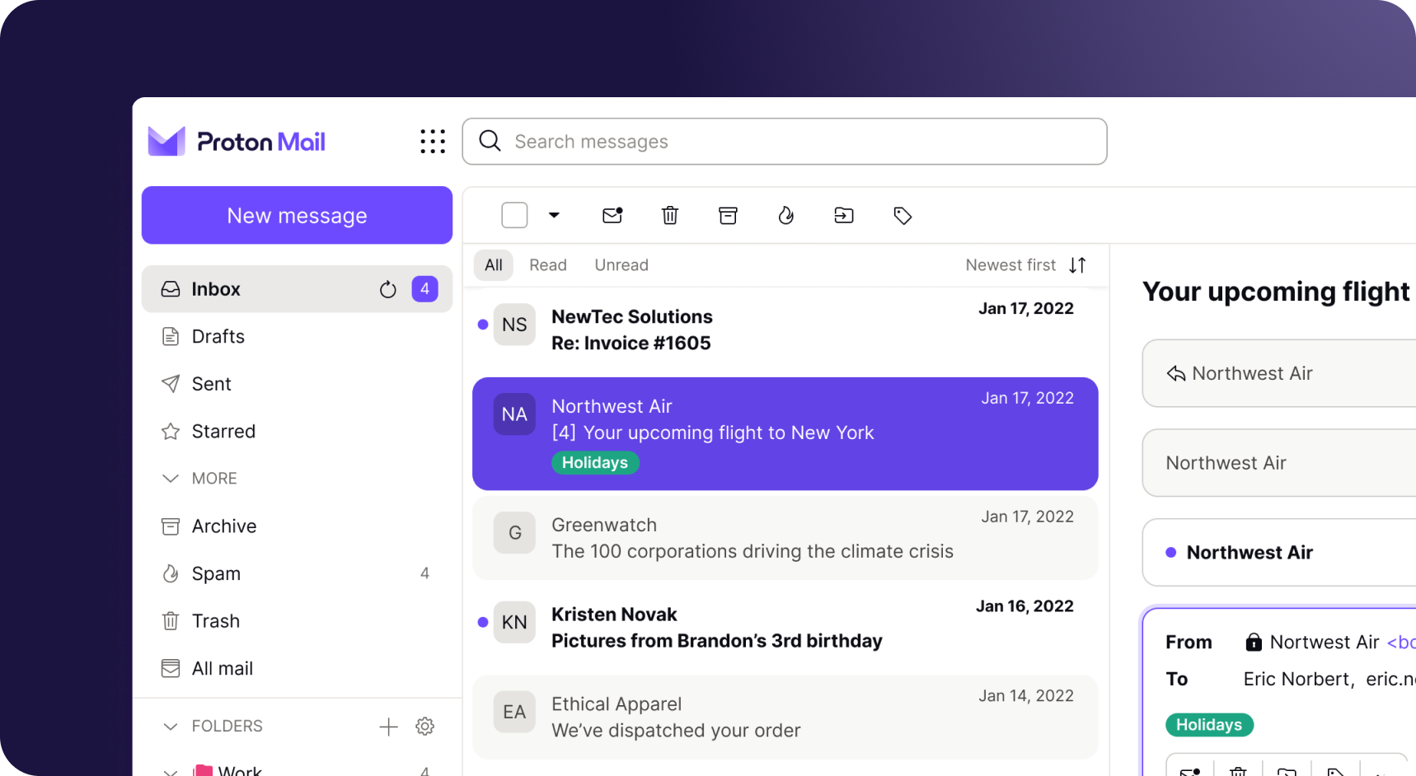
Task: Open the Starred folder in the sidebar
Action: pyautogui.click(x=223, y=431)
